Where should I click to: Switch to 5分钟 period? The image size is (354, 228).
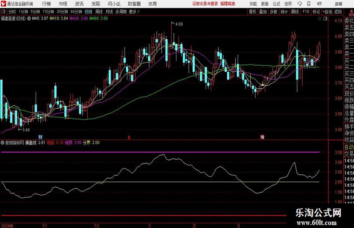coord(35,12)
